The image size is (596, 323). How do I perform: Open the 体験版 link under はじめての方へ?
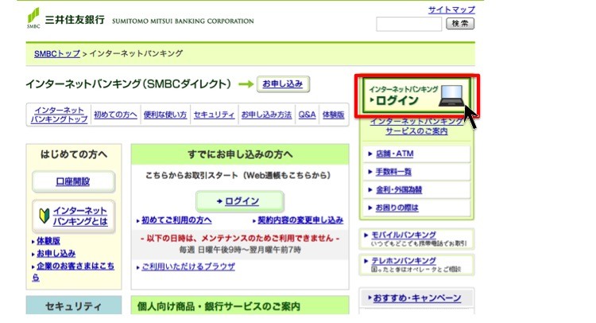48,241
